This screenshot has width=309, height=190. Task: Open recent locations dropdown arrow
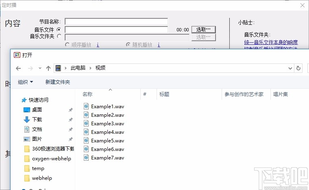[x=40, y=68]
